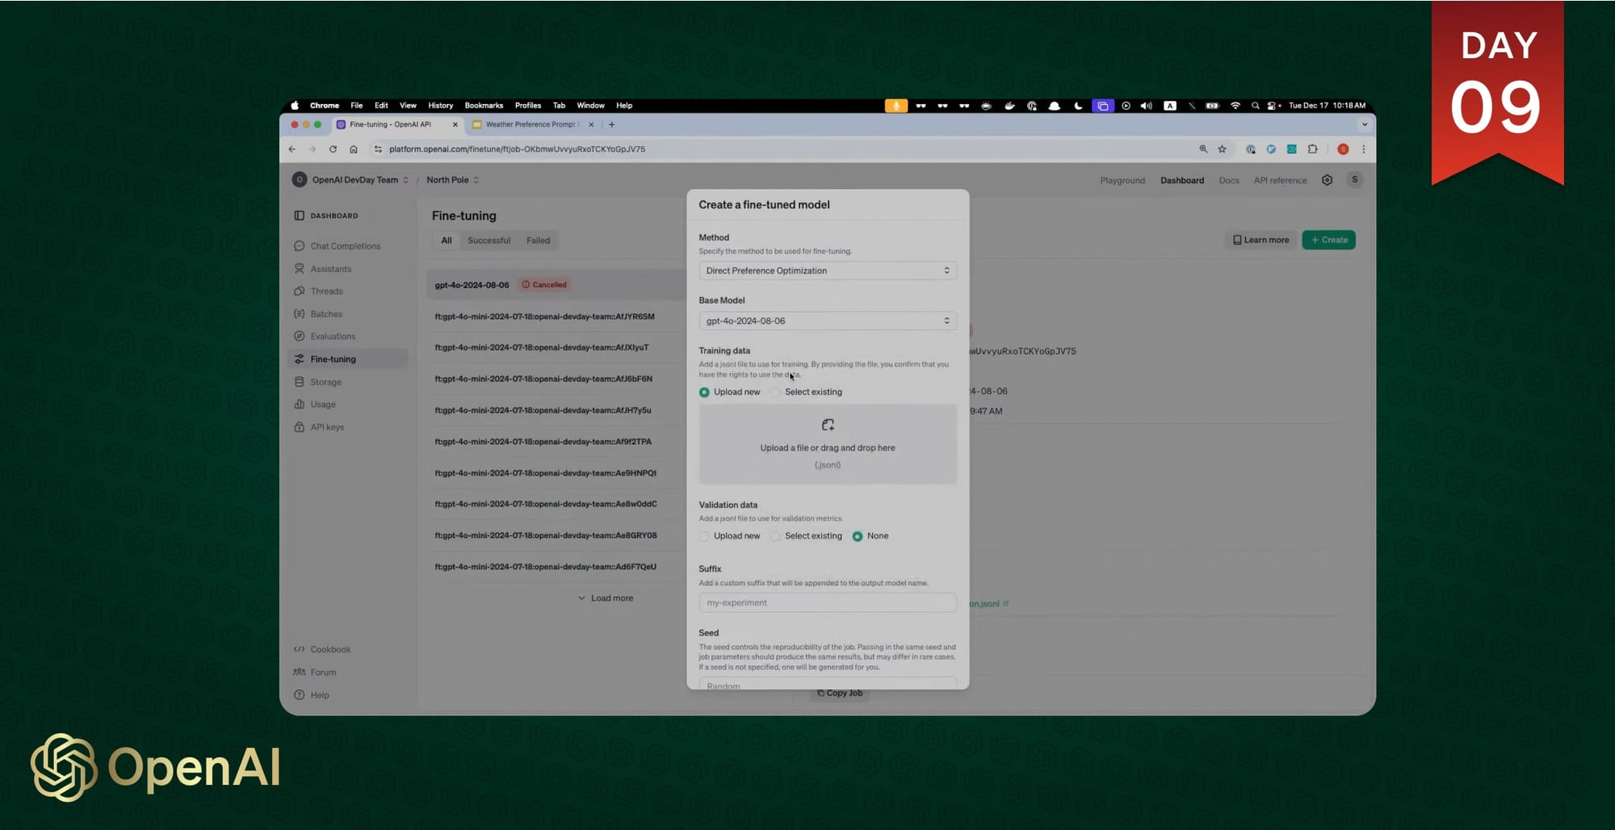Click the browser reload icon
1615x830 pixels.
click(x=333, y=149)
